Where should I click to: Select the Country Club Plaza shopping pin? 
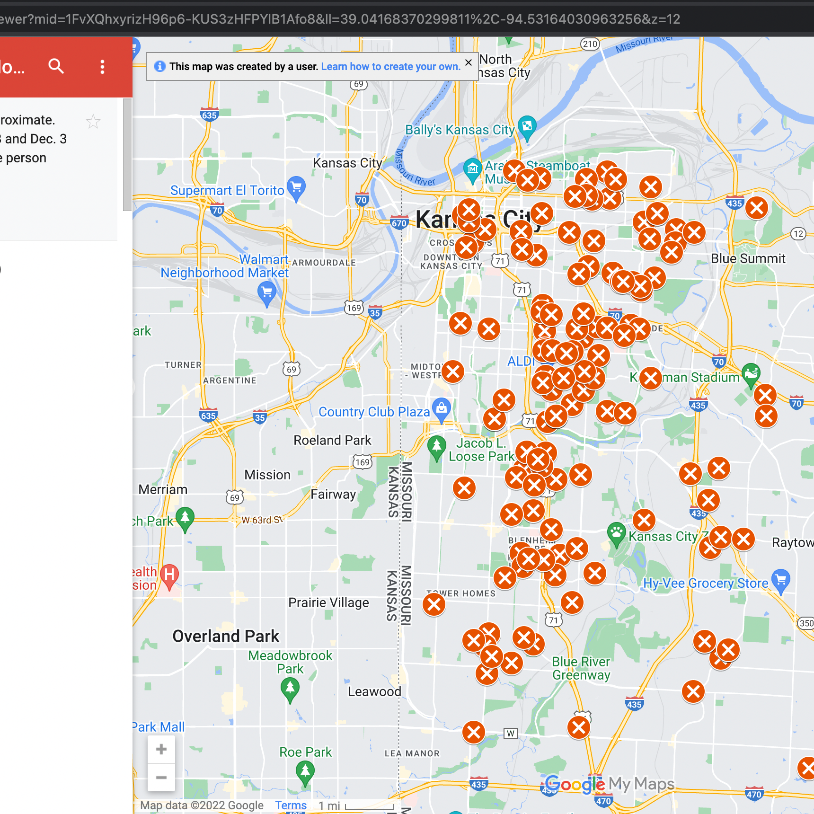441,410
